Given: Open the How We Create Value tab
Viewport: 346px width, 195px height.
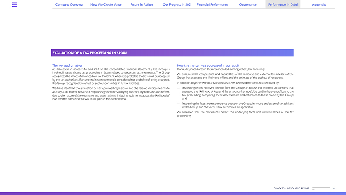Looking at the screenshot, I should pyautogui.click(x=106, y=5).
